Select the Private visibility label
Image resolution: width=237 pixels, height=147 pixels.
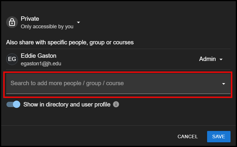tap(30, 19)
